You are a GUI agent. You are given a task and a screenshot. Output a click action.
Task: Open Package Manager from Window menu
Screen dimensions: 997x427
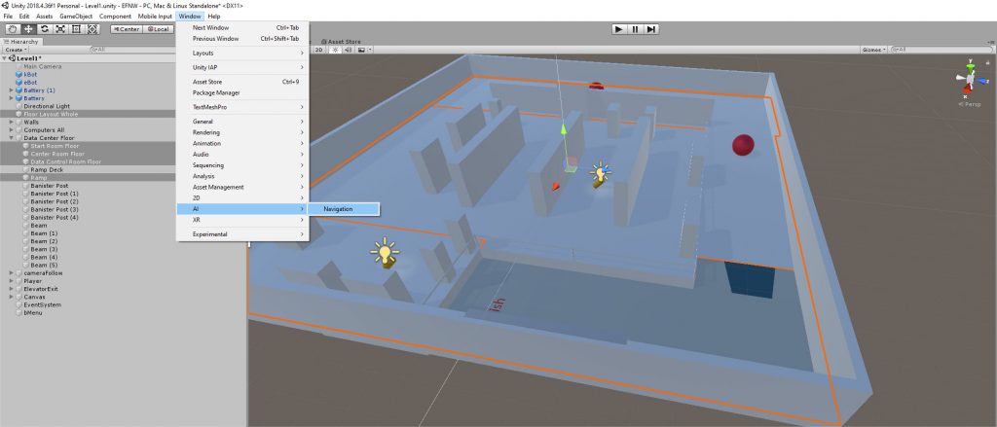[216, 92]
